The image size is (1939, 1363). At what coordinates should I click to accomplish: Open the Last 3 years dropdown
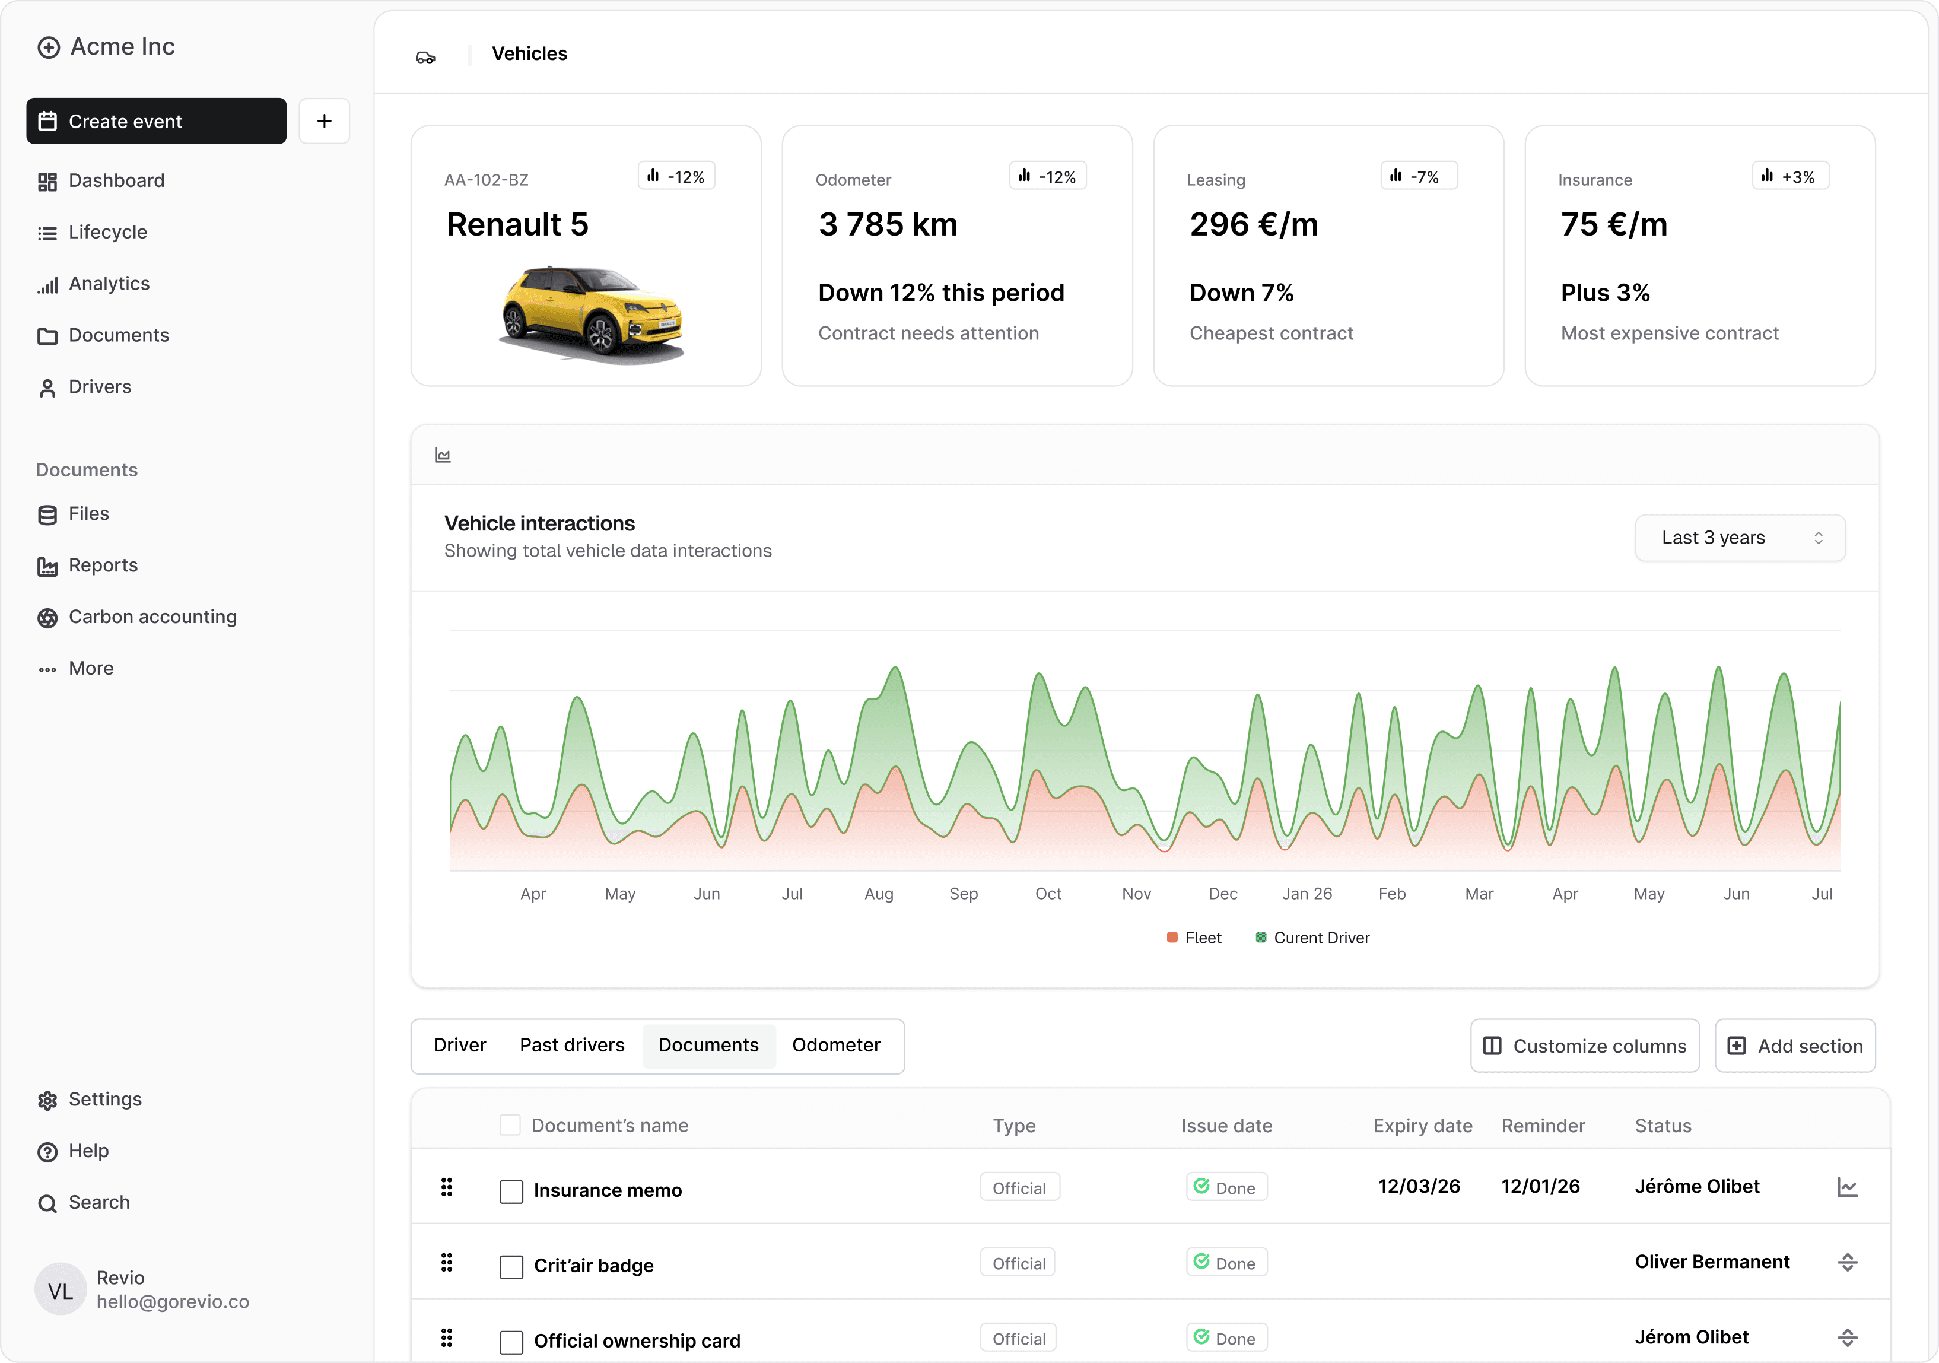pyautogui.click(x=1740, y=538)
